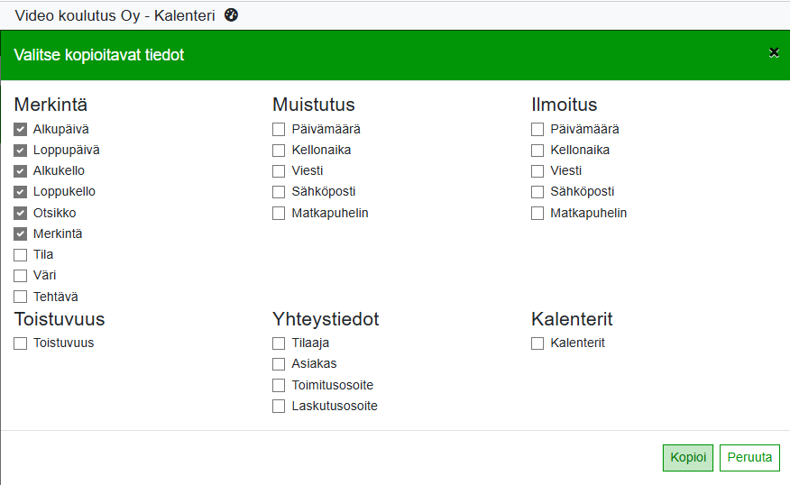
Task: Check the Tehtävä option
Action: click(20, 297)
